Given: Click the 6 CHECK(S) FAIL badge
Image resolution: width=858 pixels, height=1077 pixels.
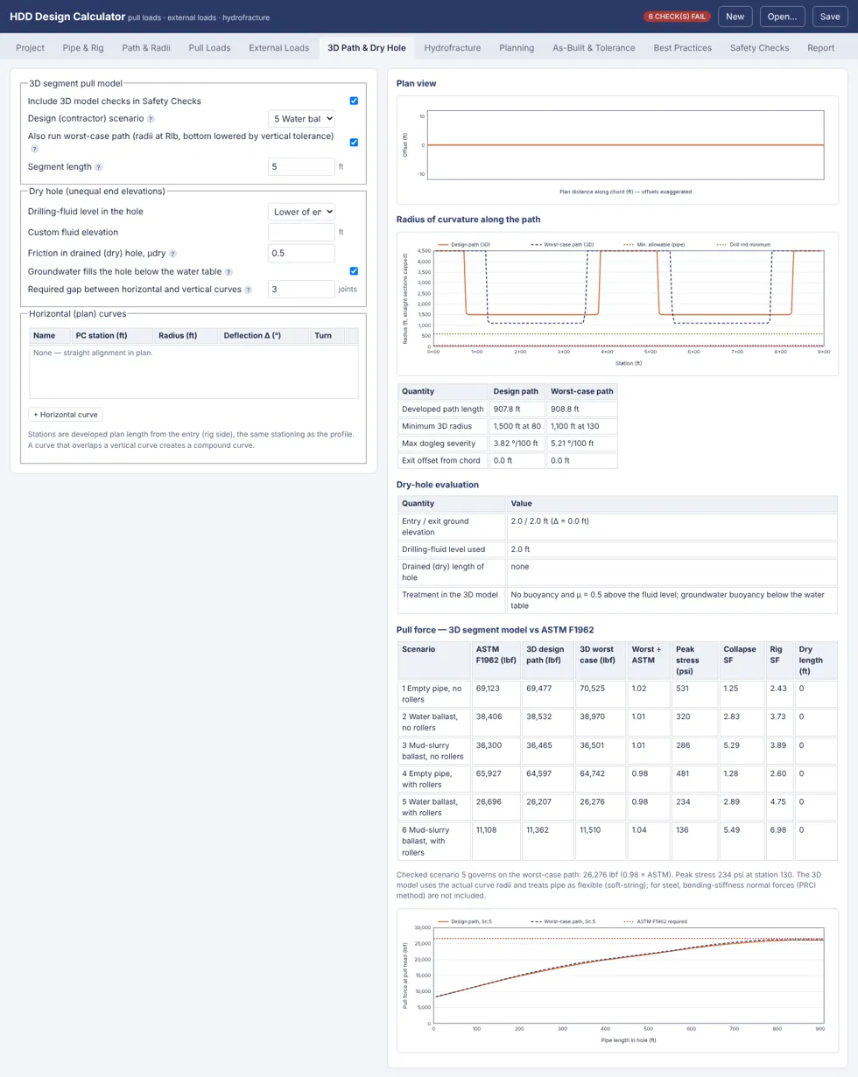Looking at the screenshot, I should tap(678, 17).
